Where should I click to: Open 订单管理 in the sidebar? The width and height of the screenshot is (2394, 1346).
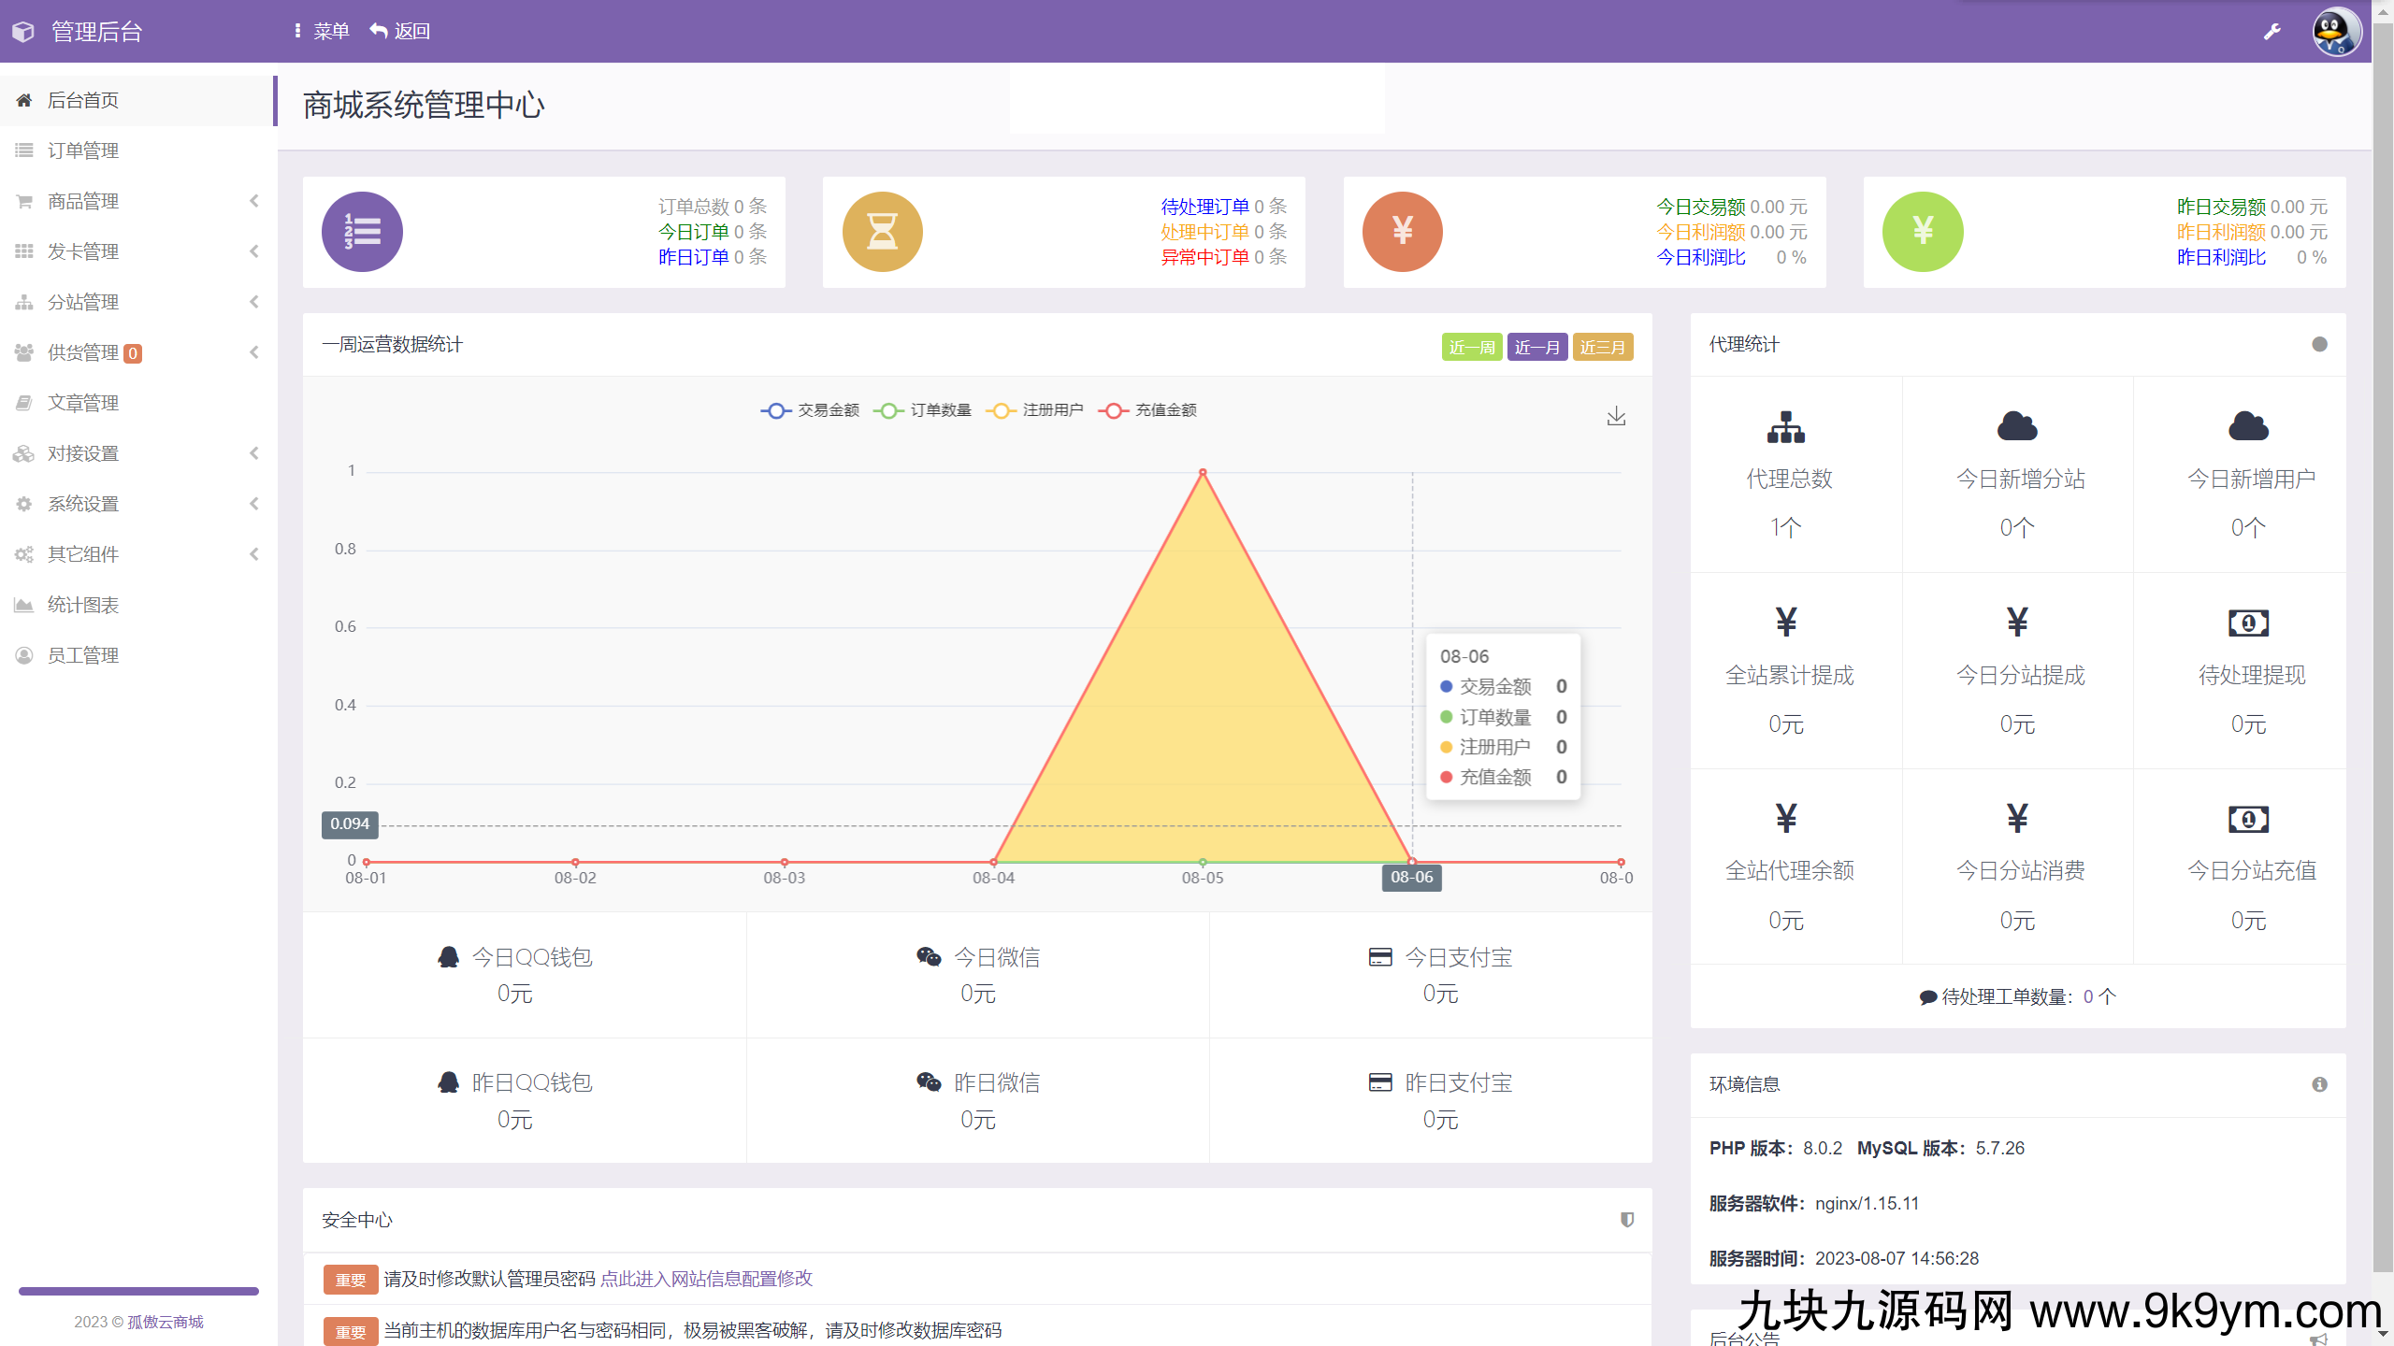point(83,150)
